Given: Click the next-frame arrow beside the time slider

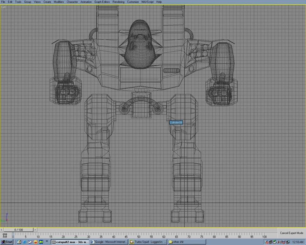Looking at the screenshot, I should pos(35,229).
